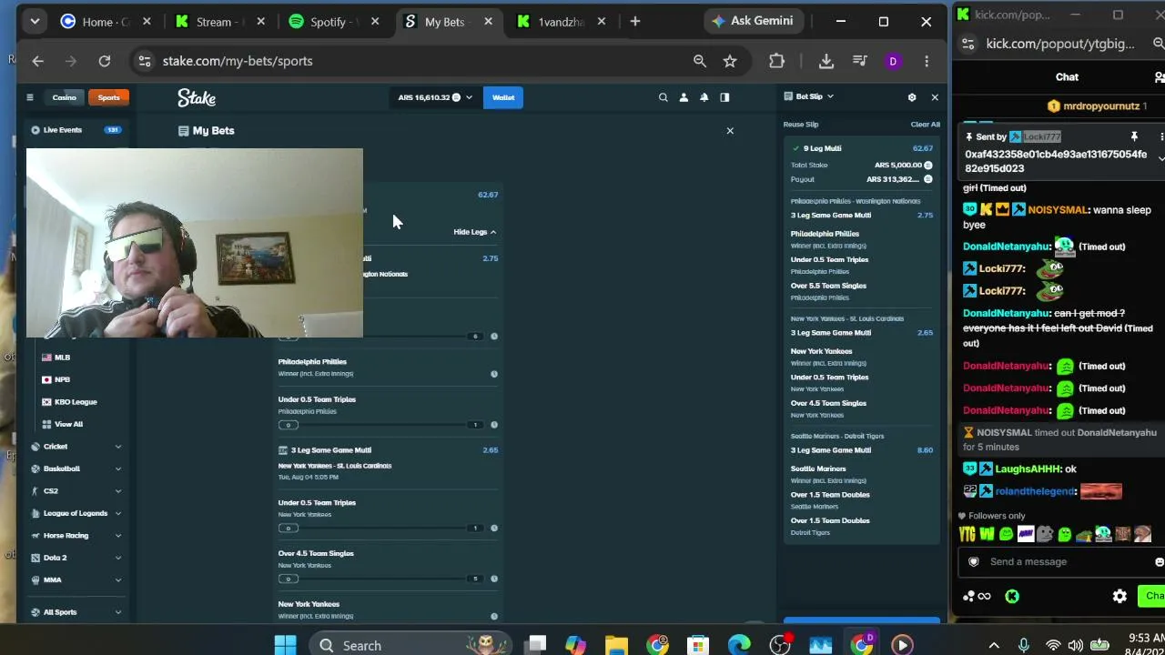Reload the stake.com page
The width and height of the screenshot is (1165, 655).
[x=105, y=61]
